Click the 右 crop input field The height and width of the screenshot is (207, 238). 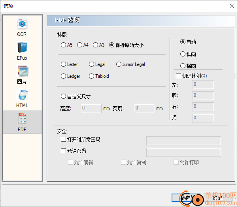tap(203, 107)
